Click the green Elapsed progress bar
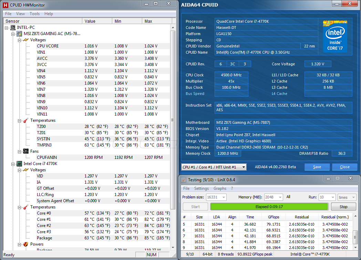Viewport: 361px width, 260px height. click(269, 207)
